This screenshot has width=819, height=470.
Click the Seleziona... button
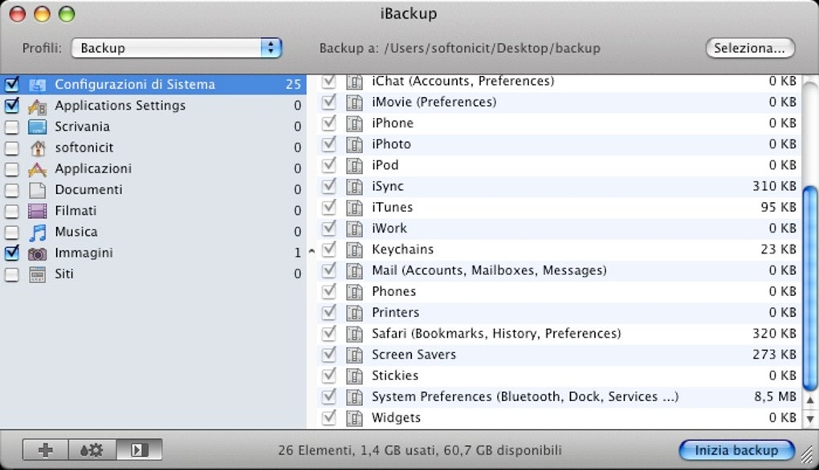point(750,48)
